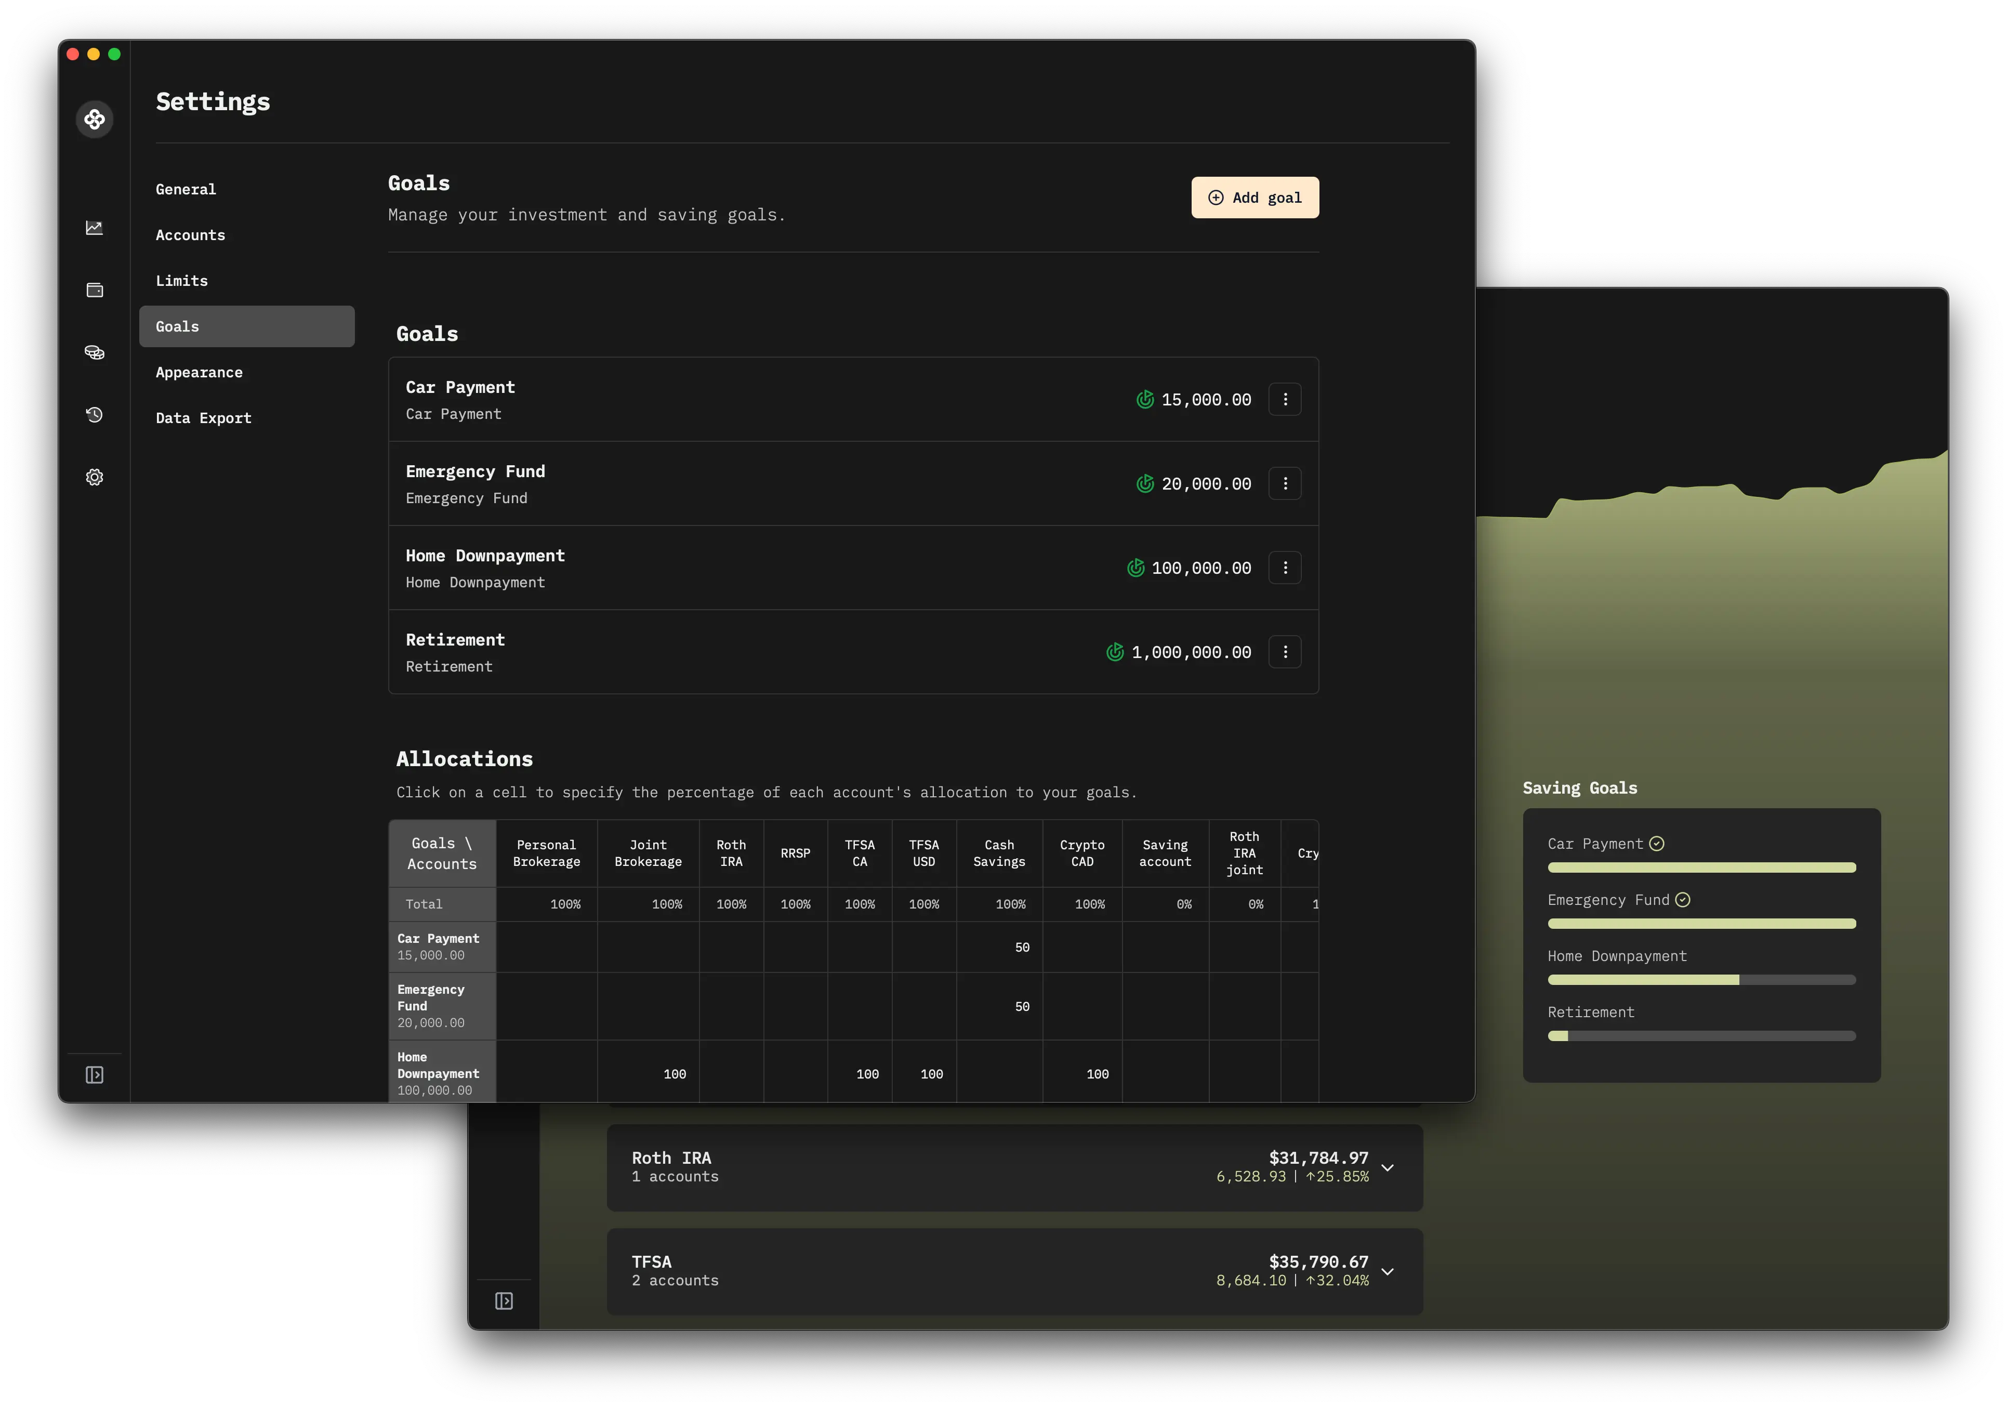Open General settings section
This screenshot has width=2007, height=1407.
point(246,190)
